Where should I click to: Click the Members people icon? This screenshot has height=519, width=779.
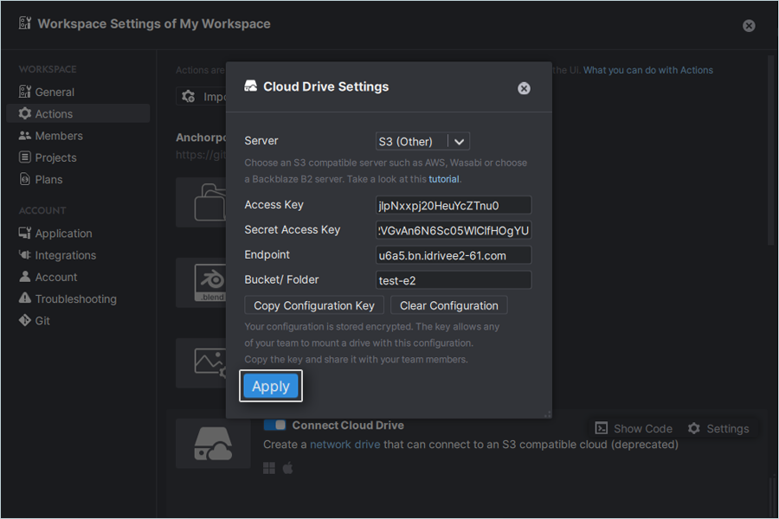(25, 135)
